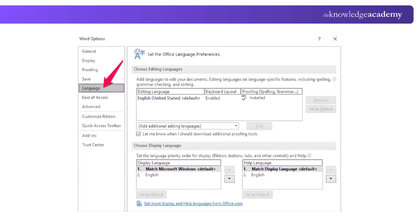419x221 pixels.
Task: Open the General options category
Action: pos(89,52)
